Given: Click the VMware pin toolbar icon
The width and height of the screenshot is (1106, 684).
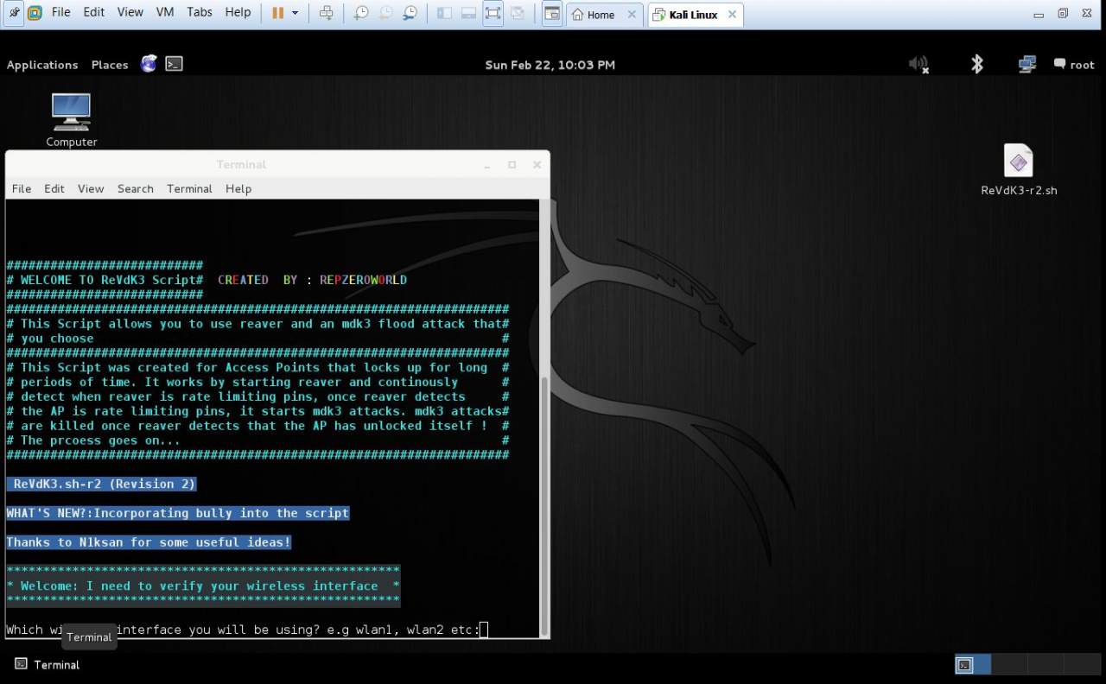Looking at the screenshot, I should [15, 13].
